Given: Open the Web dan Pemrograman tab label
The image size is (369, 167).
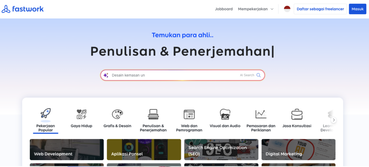Looking at the screenshot, I should (x=189, y=128).
